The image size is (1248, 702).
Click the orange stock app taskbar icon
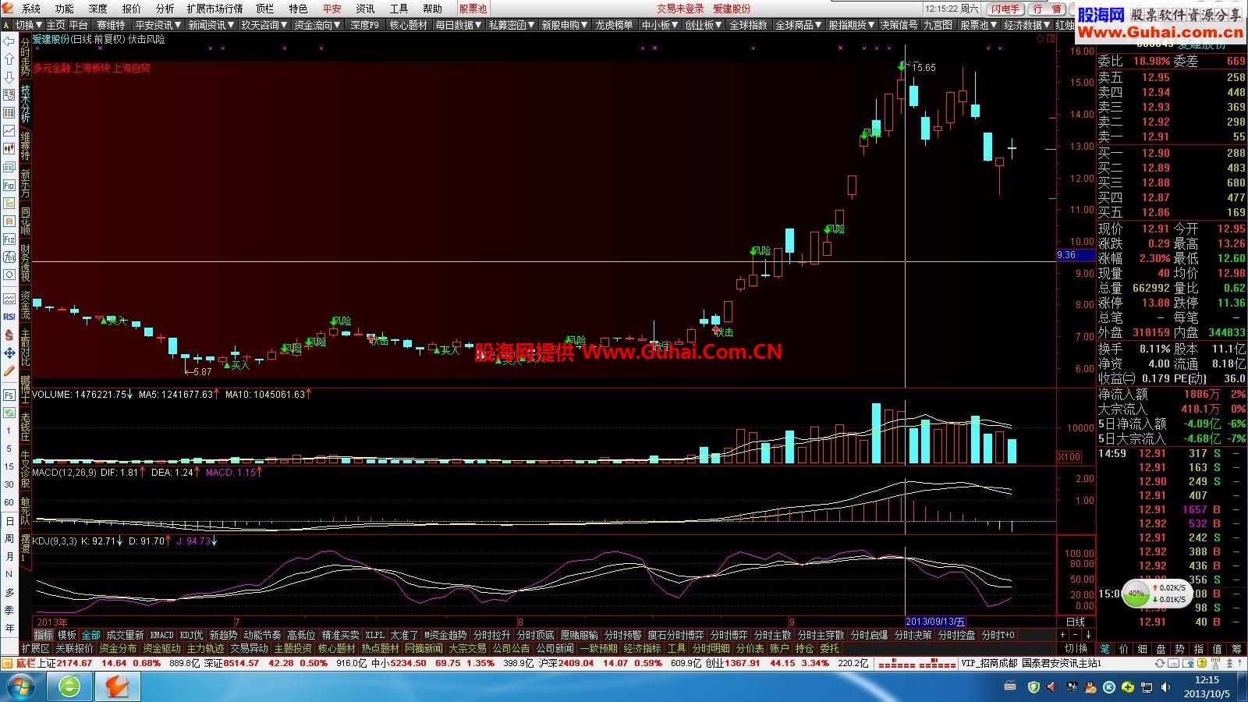tap(117, 687)
